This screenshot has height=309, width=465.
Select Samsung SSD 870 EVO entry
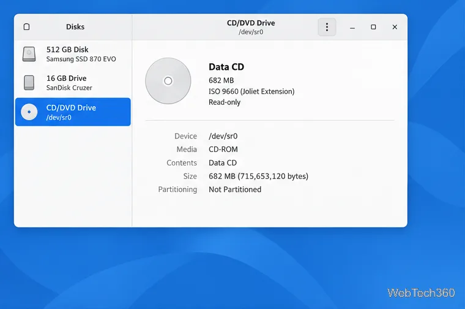tap(73, 54)
